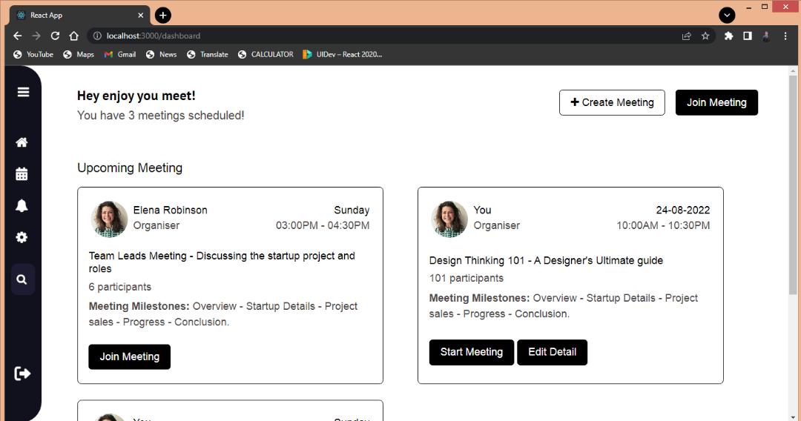Click the '10:00AM - 10:30PM' time
The image size is (801, 421).
click(x=663, y=225)
